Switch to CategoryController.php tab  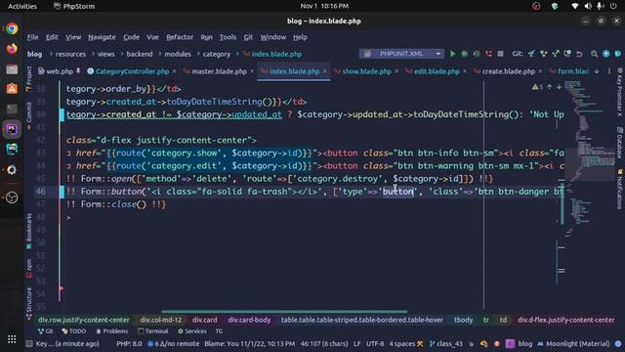[x=132, y=71]
